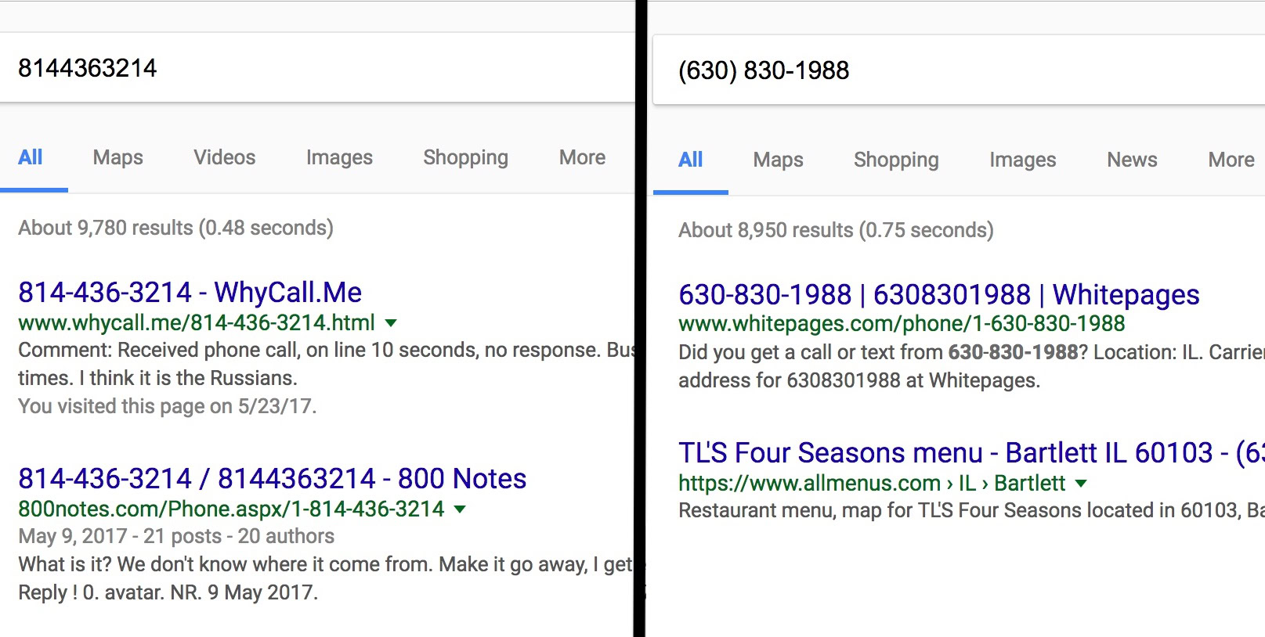1265x637 pixels.
Task: Expand More menu in the (630) 830-1988 search
Action: (x=1231, y=160)
